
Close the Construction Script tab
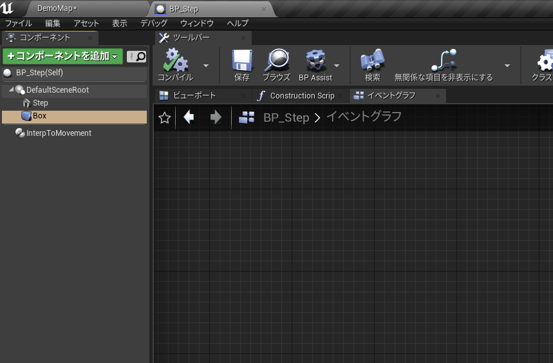click(341, 96)
